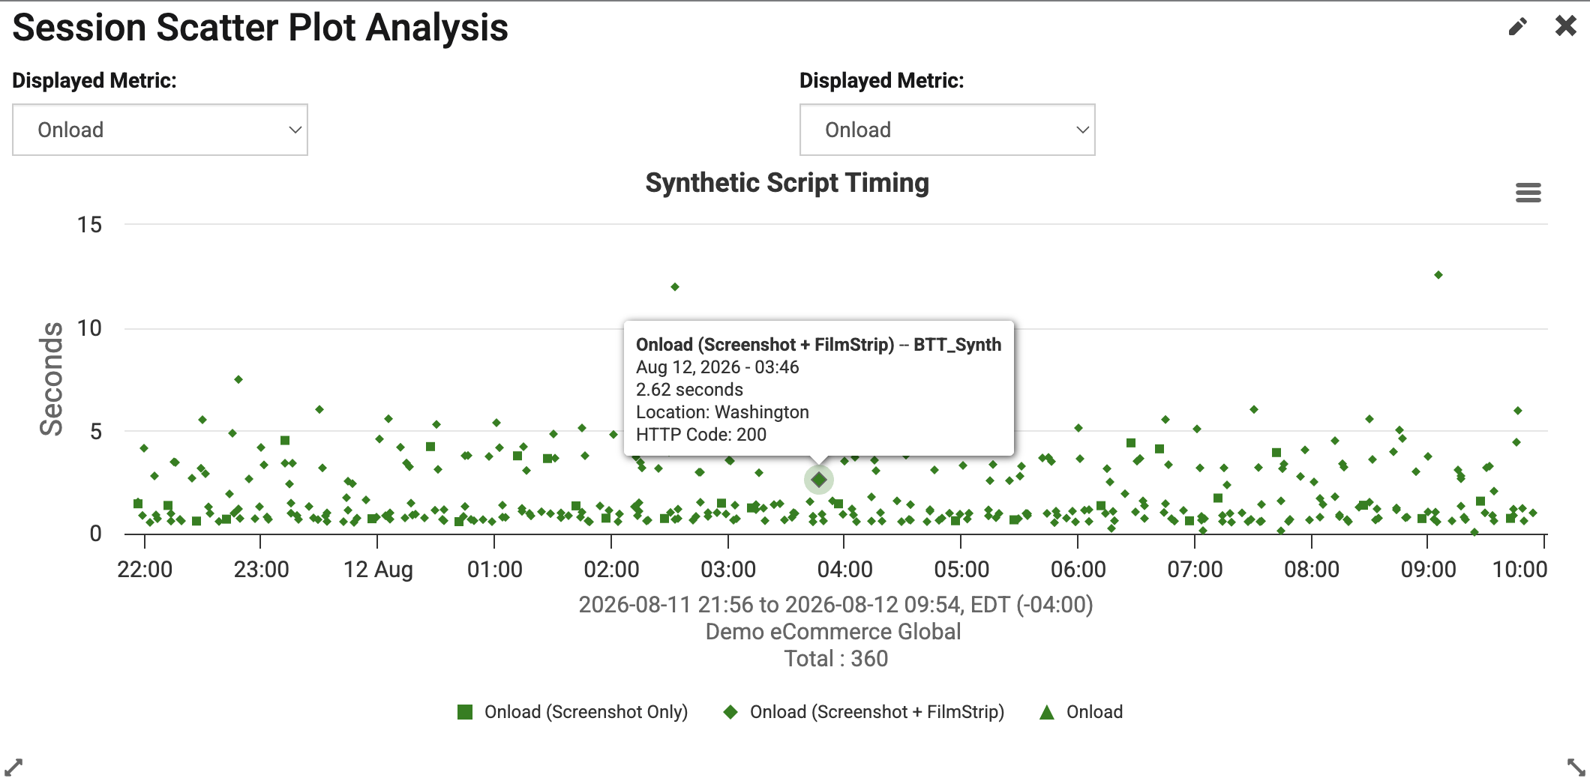1590x781 pixels.
Task: Click the 'Total : 360' text
Action: [836, 658]
